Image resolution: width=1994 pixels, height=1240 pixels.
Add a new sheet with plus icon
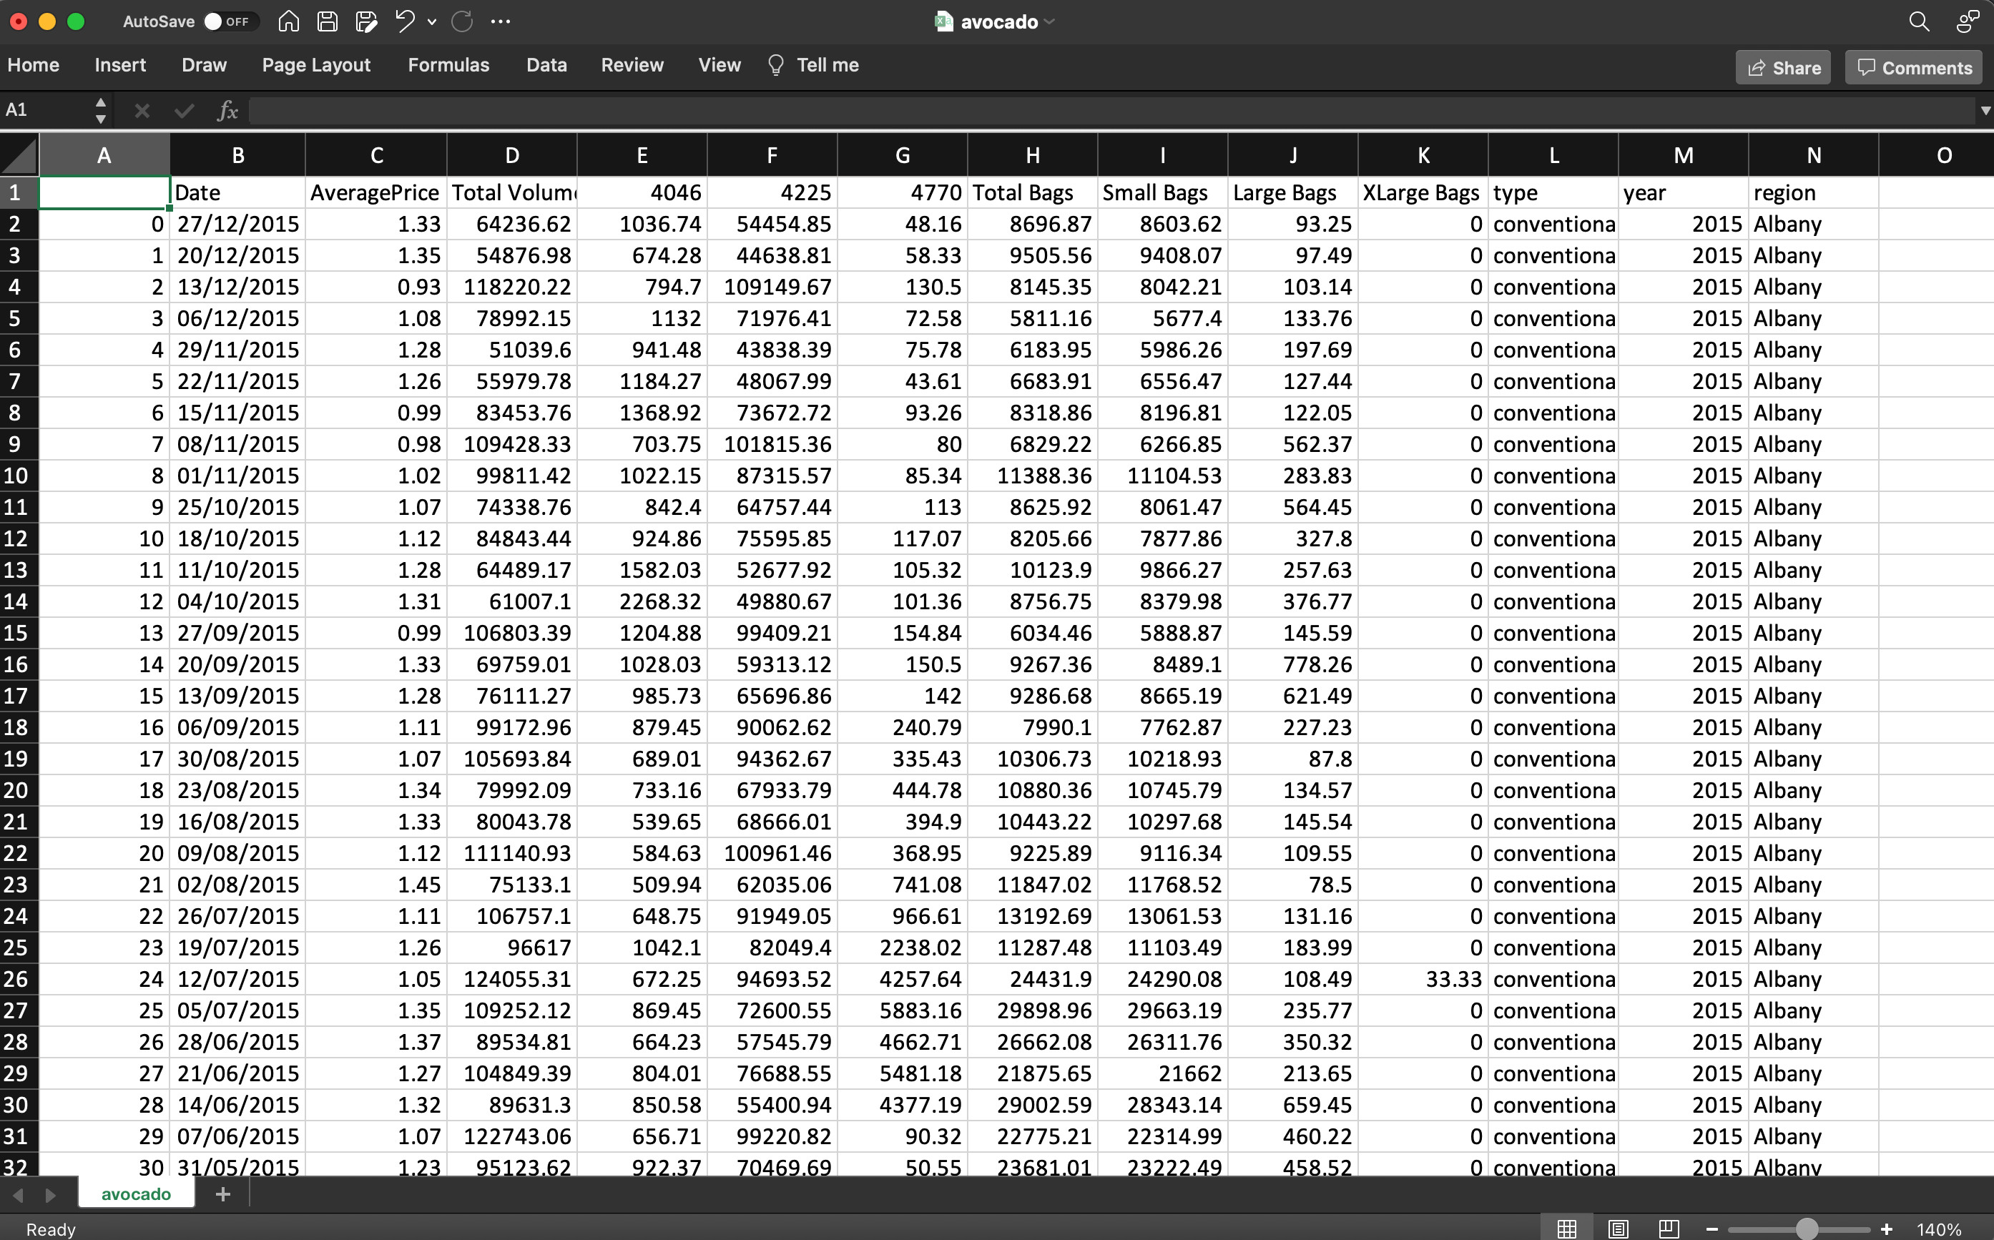tap(222, 1194)
